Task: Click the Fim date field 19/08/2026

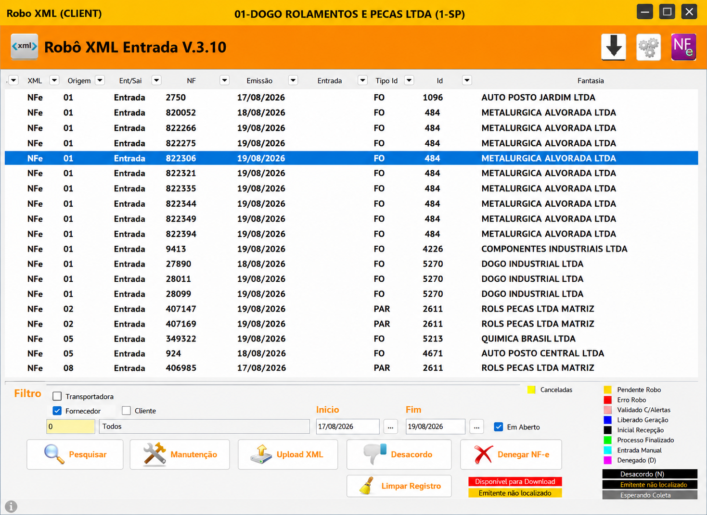Action: coord(436,427)
